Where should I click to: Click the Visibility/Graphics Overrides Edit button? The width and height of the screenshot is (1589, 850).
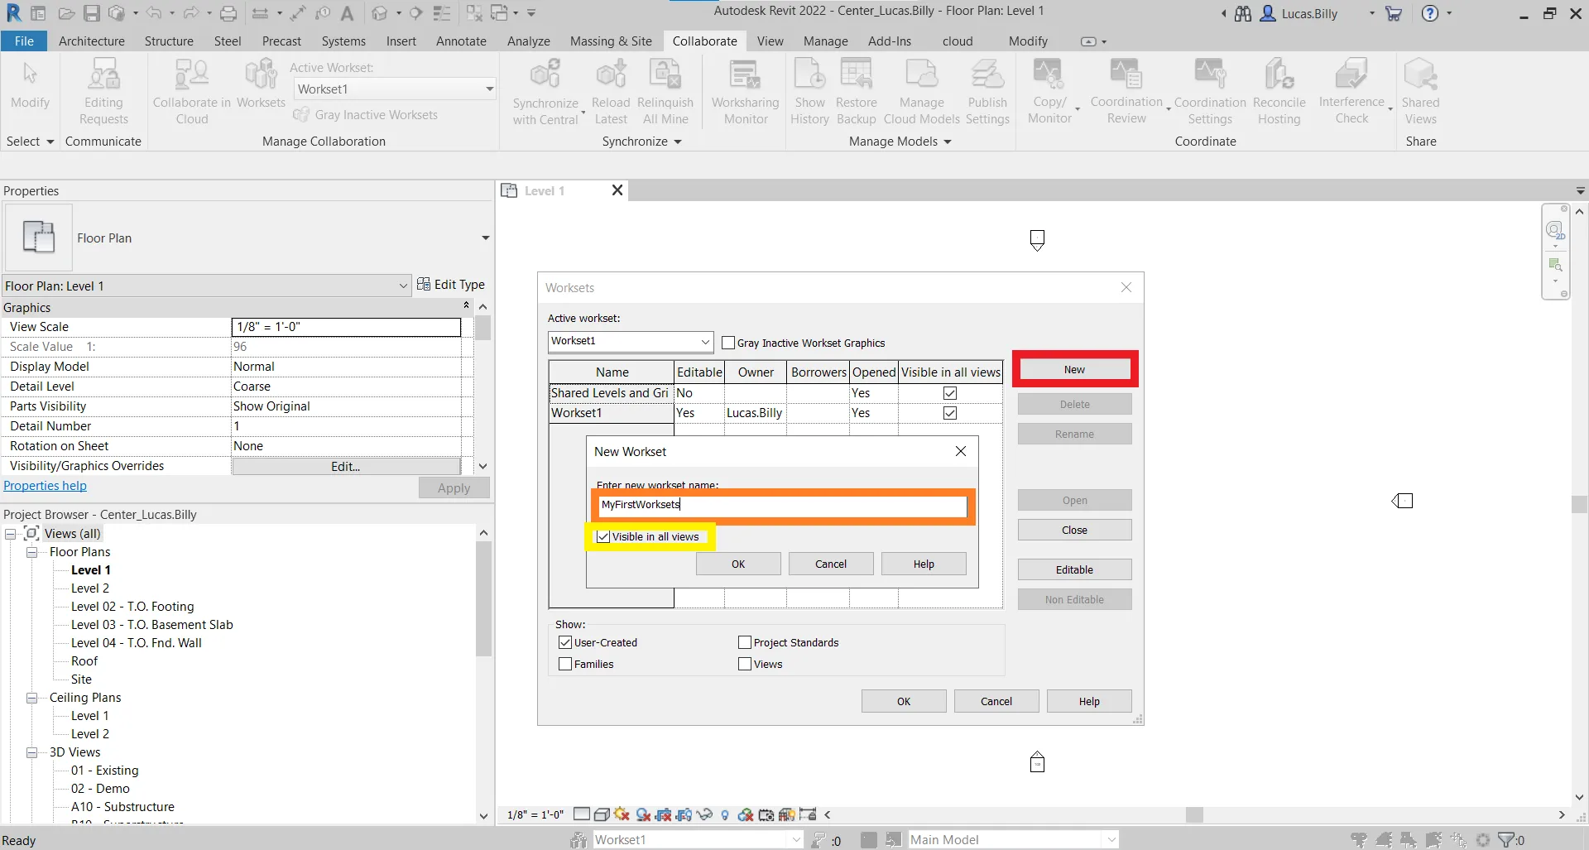(346, 466)
